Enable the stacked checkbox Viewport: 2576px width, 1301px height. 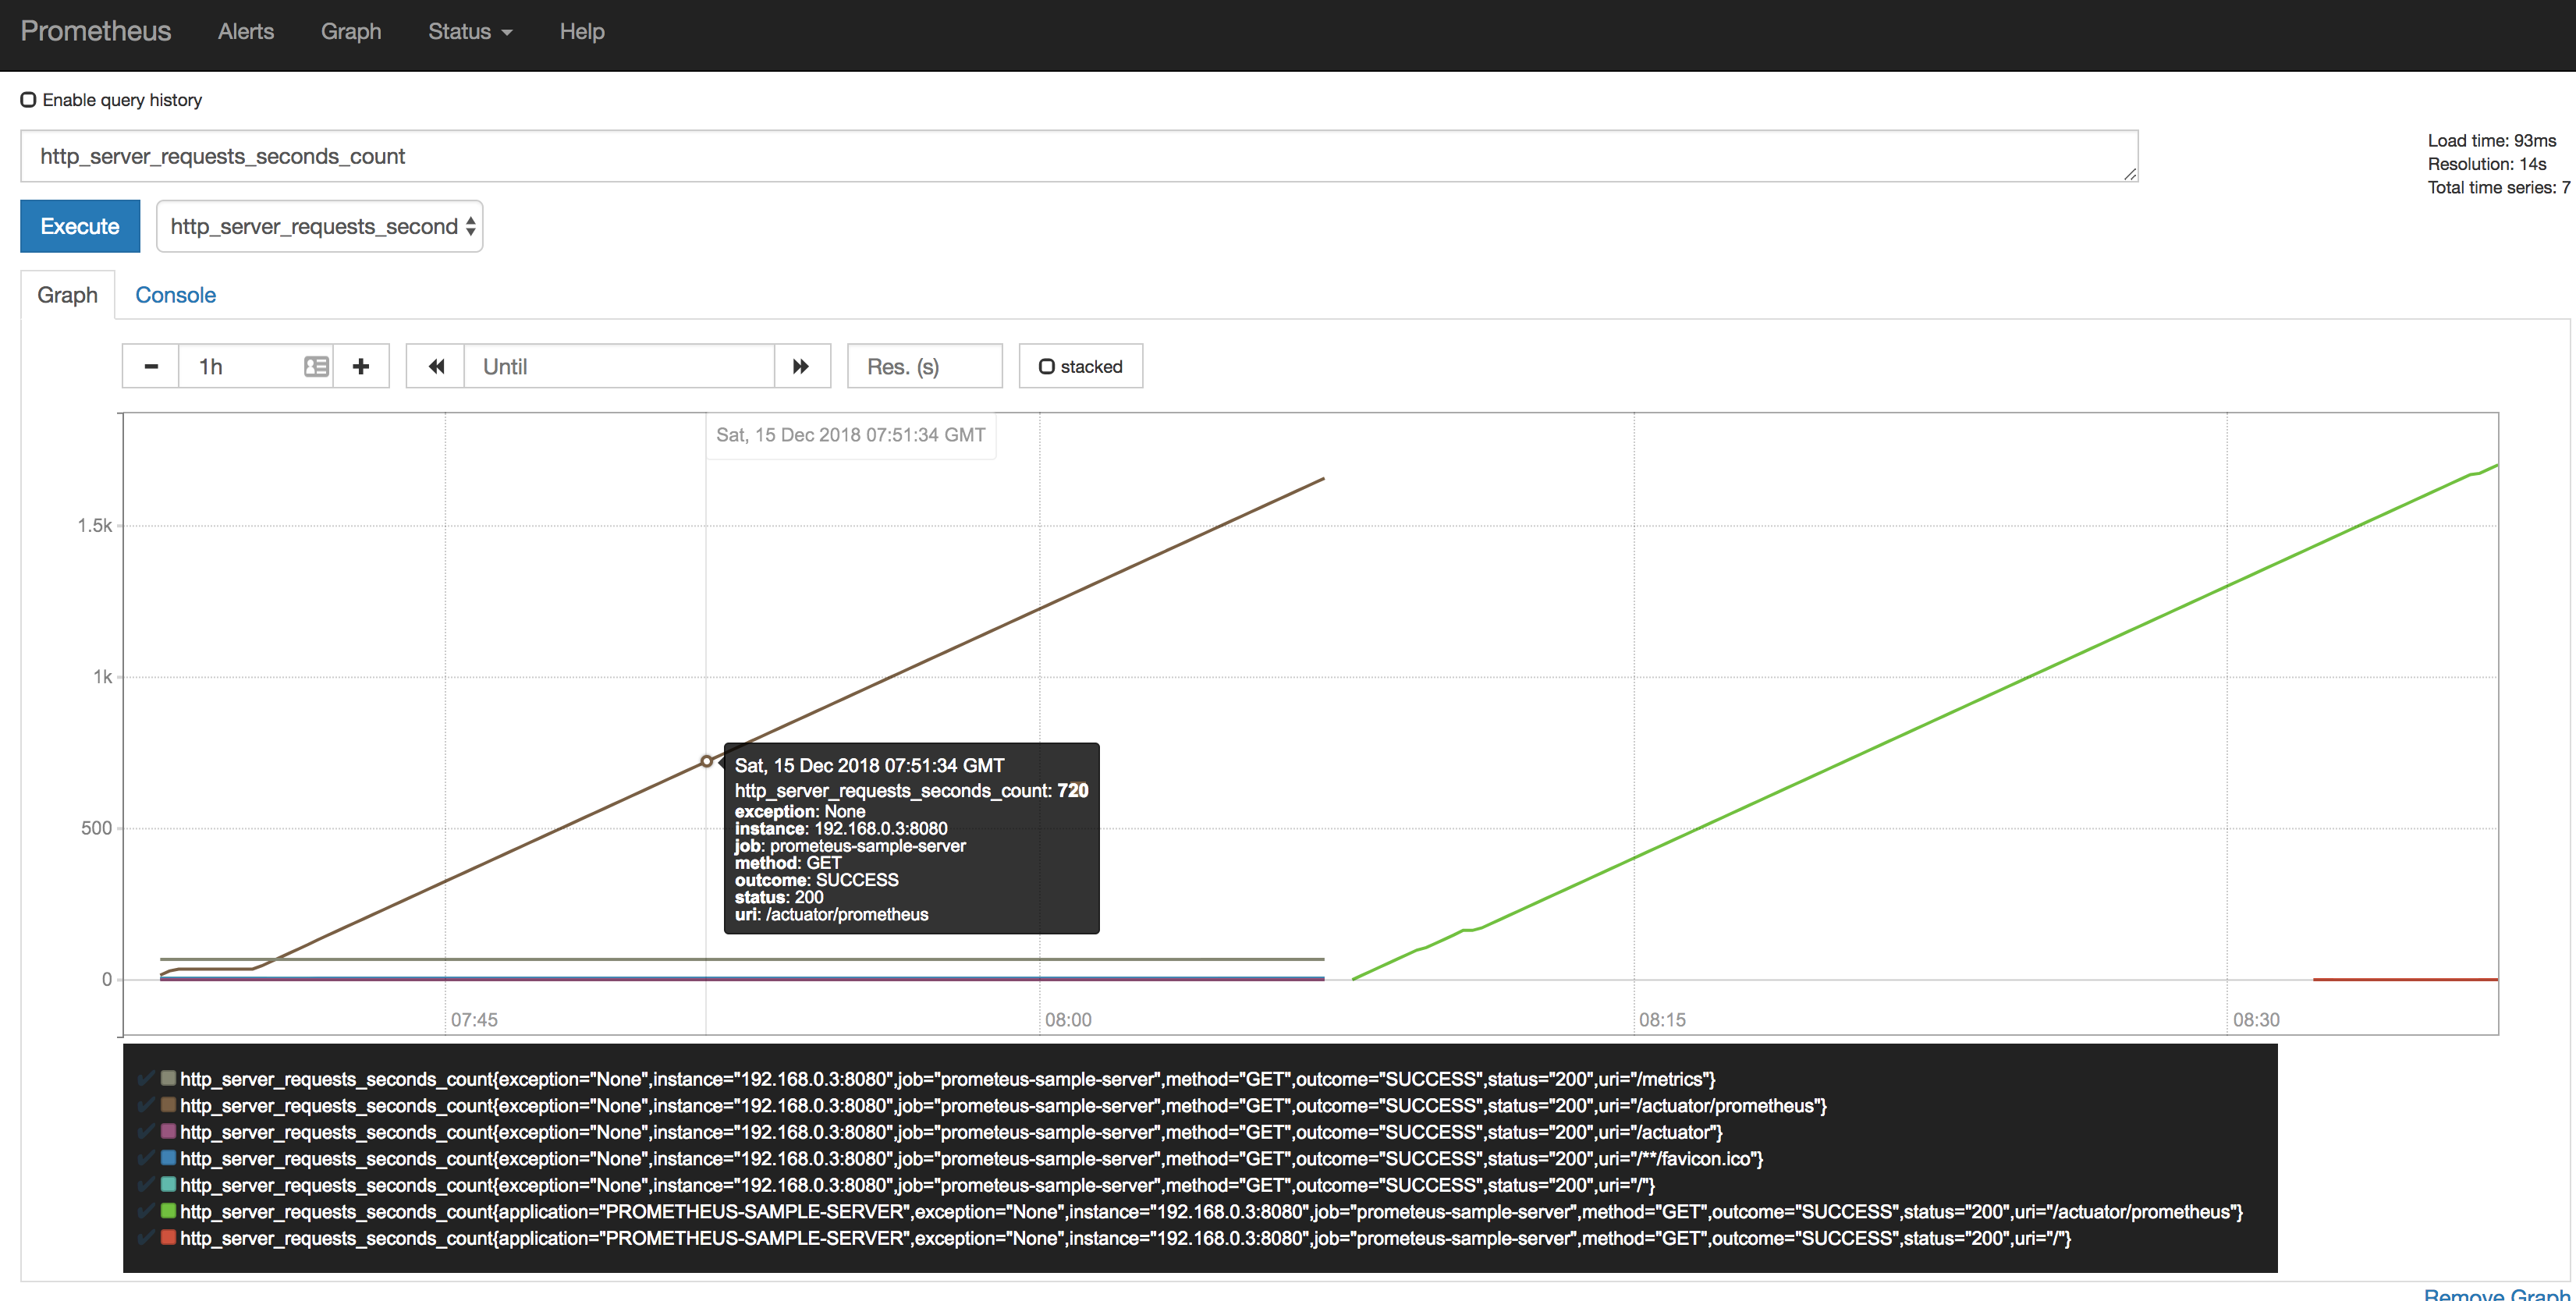pos(1047,367)
